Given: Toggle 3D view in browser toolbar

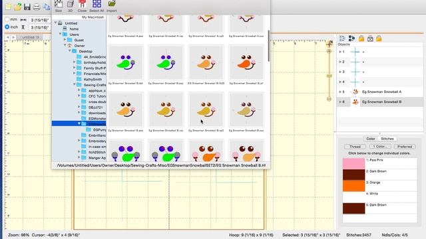Looking at the screenshot, I should pos(71,6).
